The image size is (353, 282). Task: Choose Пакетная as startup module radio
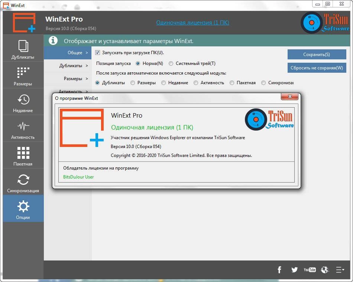coord(232,83)
